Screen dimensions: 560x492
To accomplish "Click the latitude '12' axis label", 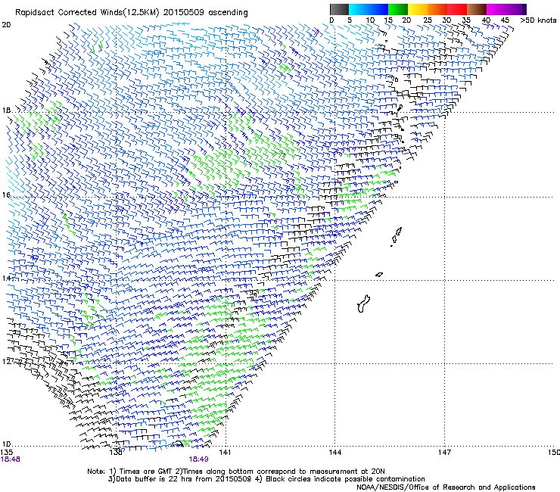I will [6, 361].
